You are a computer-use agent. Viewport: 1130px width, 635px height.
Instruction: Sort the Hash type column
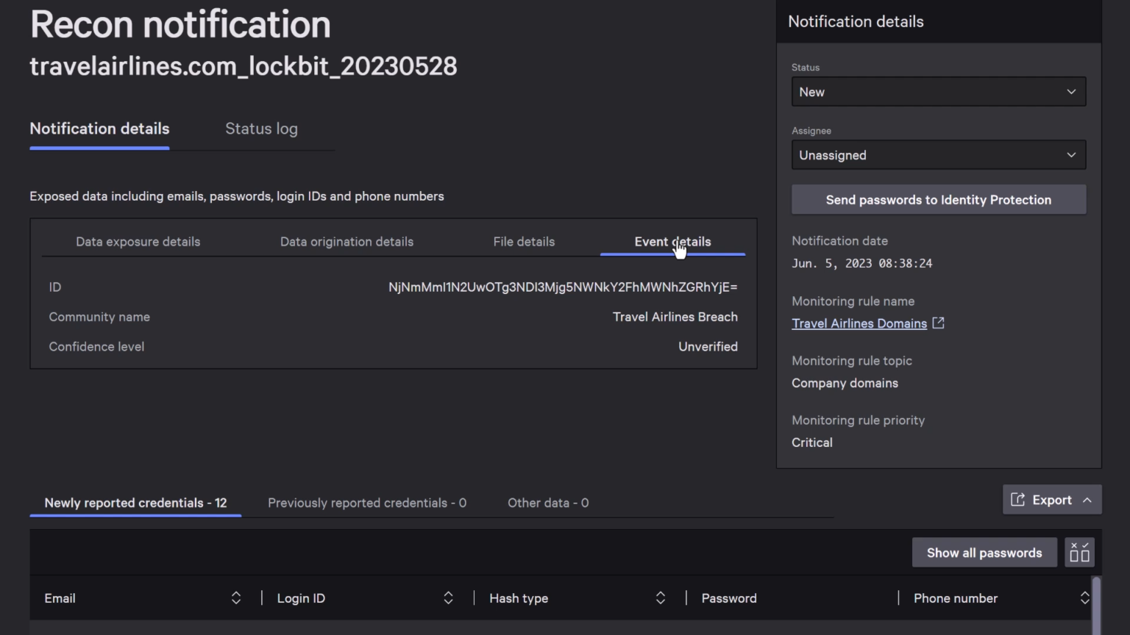pos(660,598)
